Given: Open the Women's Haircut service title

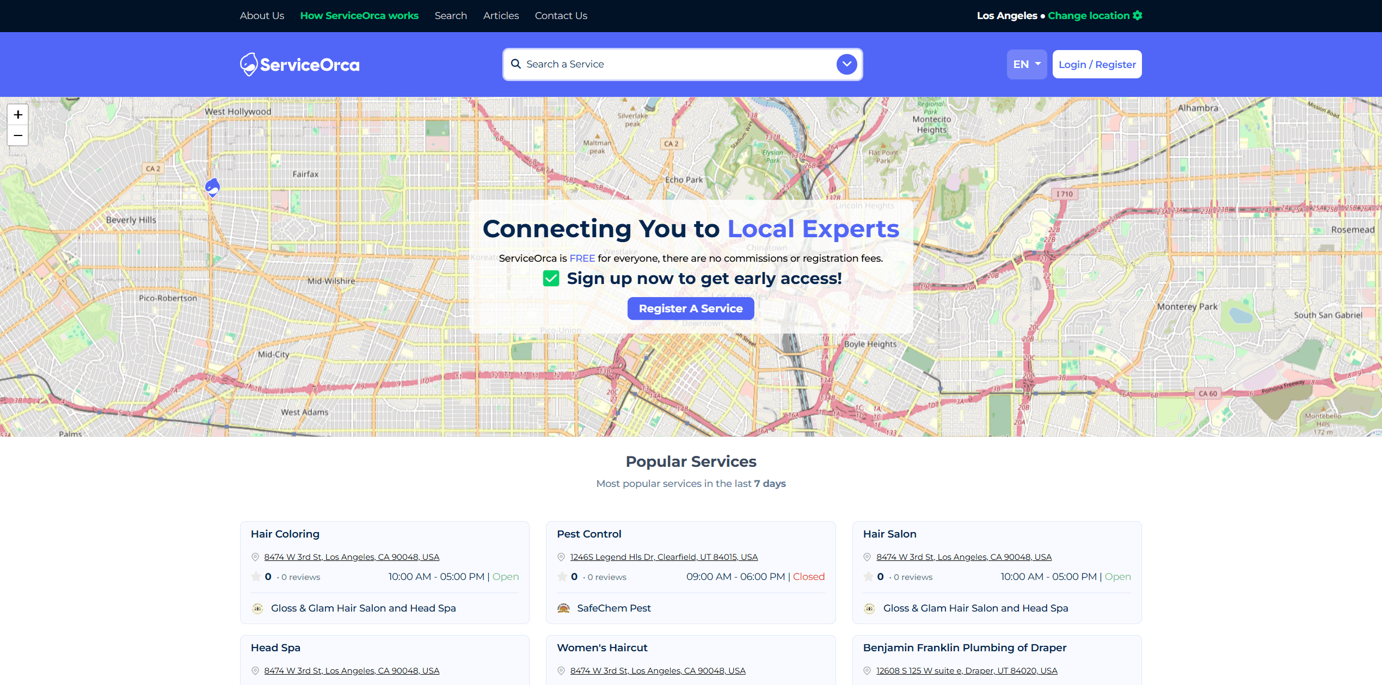Looking at the screenshot, I should pos(602,647).
